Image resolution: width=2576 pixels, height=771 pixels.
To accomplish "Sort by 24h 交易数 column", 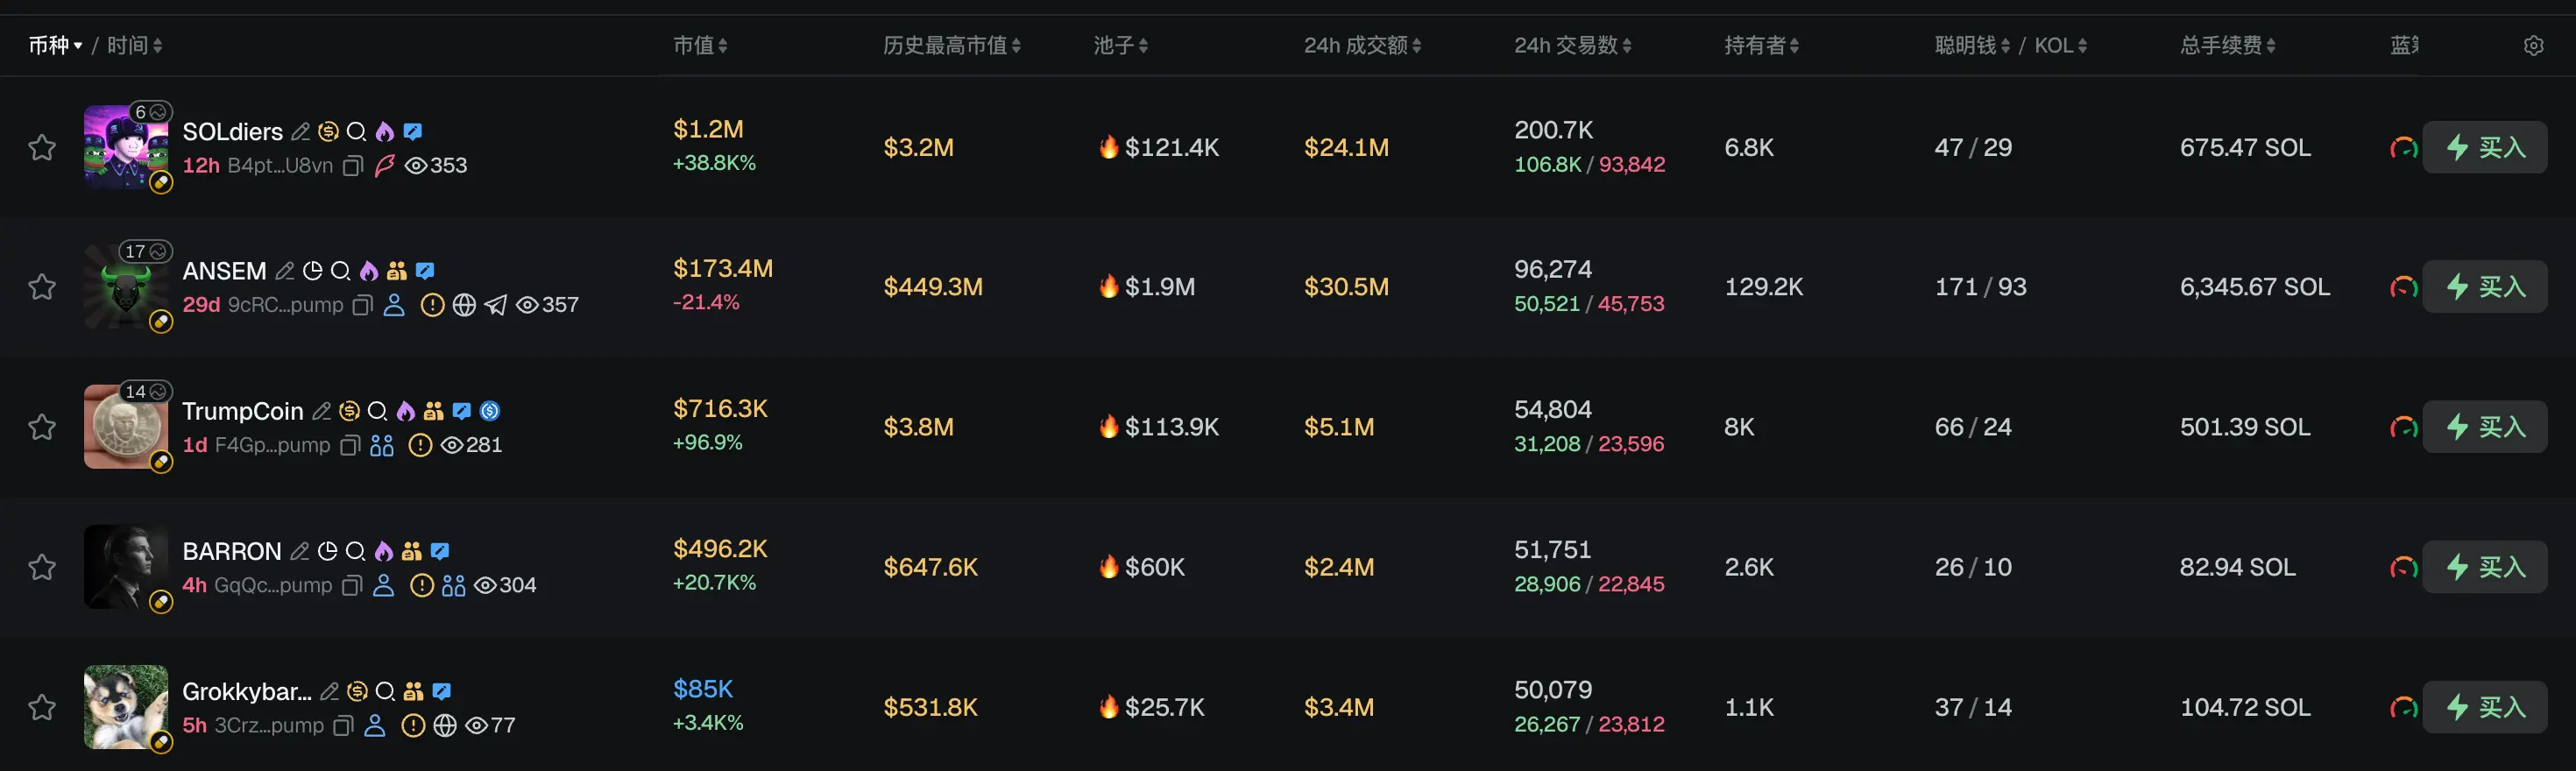I will pos(1573,46).
